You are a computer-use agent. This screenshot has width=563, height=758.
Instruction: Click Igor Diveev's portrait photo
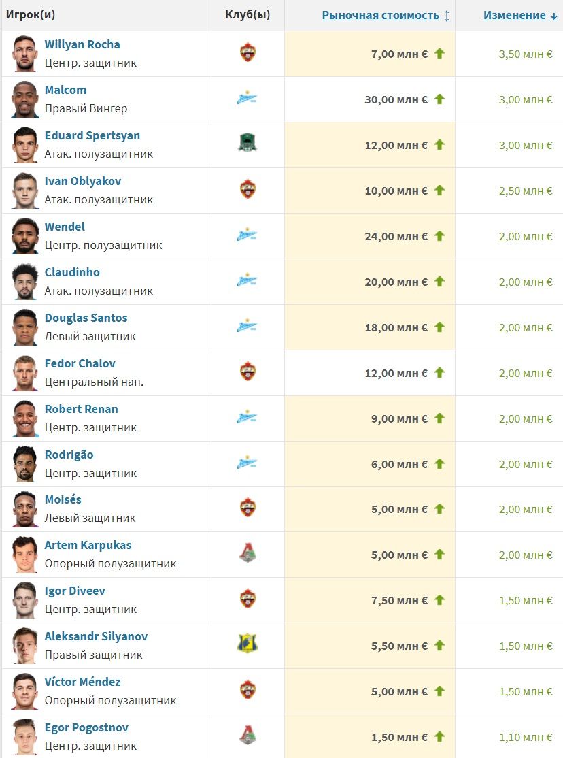click(25, 600)
